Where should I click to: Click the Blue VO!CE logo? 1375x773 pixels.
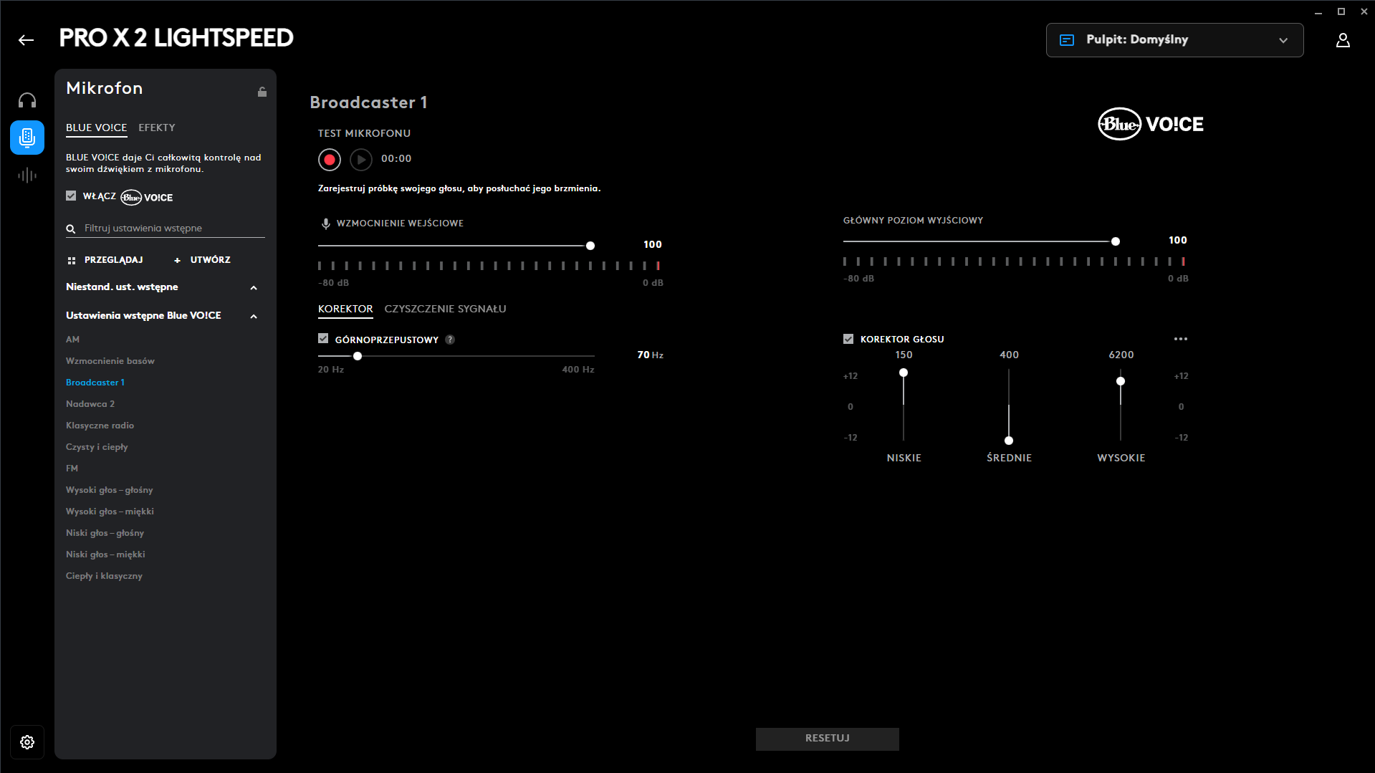tap(1151, 124)
